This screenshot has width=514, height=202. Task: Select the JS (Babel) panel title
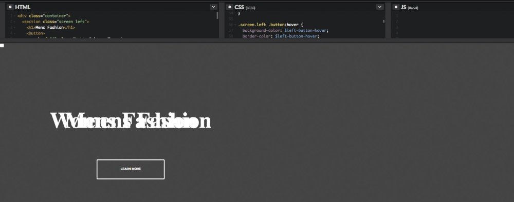coord(410,7)
